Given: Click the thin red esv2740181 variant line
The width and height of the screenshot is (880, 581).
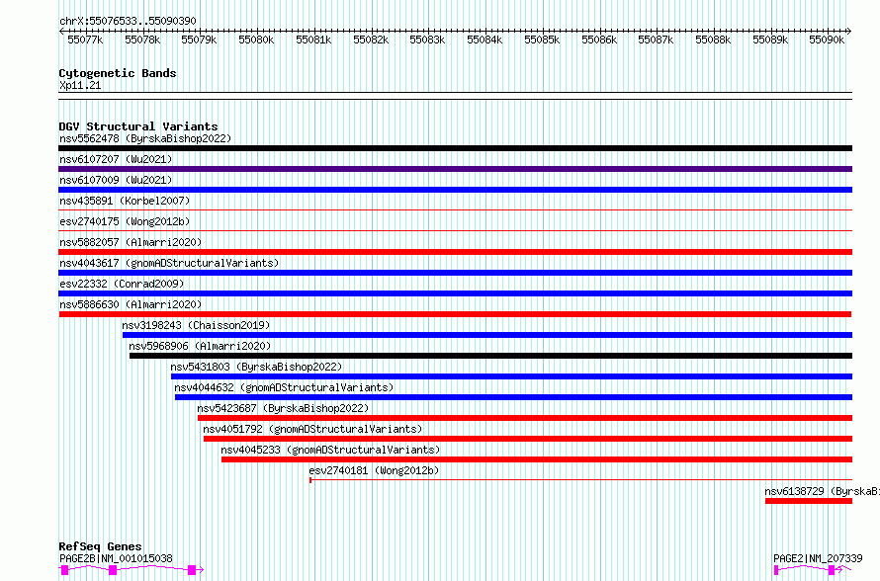Looking at the screenshot, I should 580,480.
